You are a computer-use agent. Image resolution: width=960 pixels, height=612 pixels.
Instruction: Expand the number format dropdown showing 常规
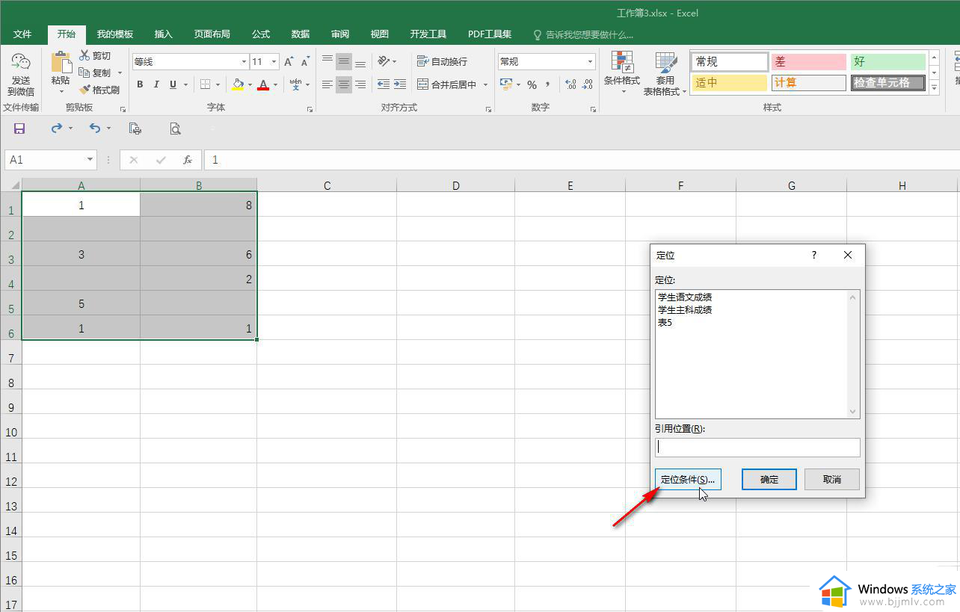pos(590,62)
